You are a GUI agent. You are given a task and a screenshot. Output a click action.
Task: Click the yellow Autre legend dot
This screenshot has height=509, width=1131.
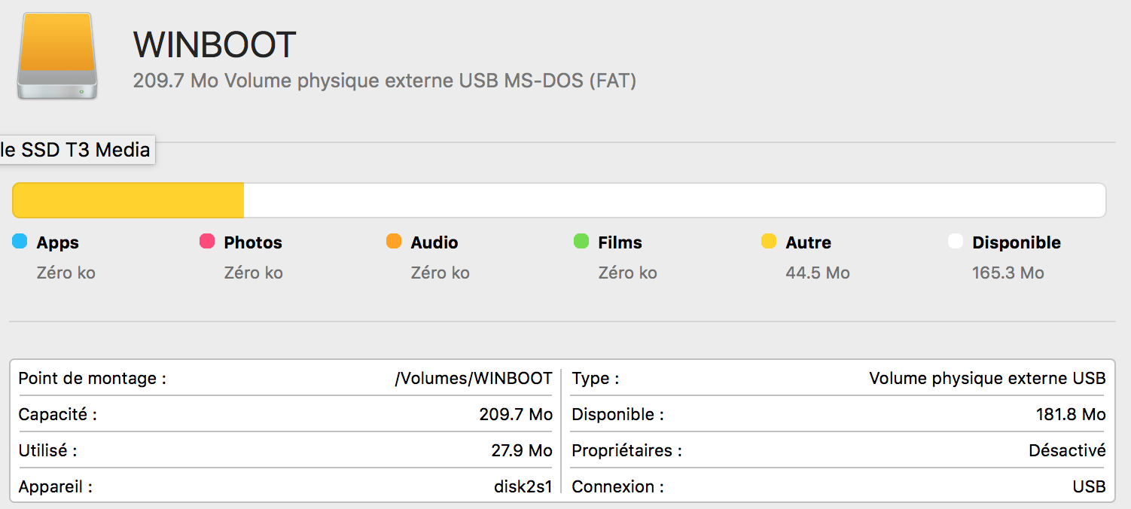(x=769, y=242)
